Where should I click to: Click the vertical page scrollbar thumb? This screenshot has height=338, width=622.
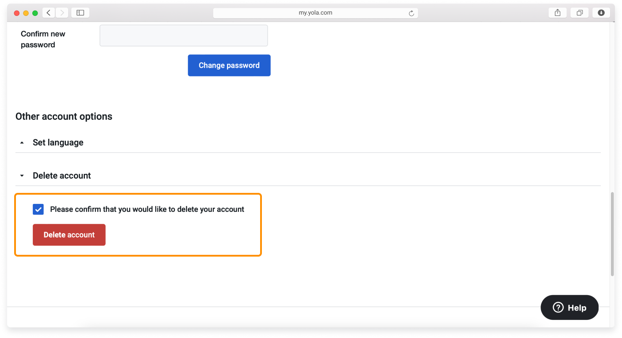click(x=612, y=234)
